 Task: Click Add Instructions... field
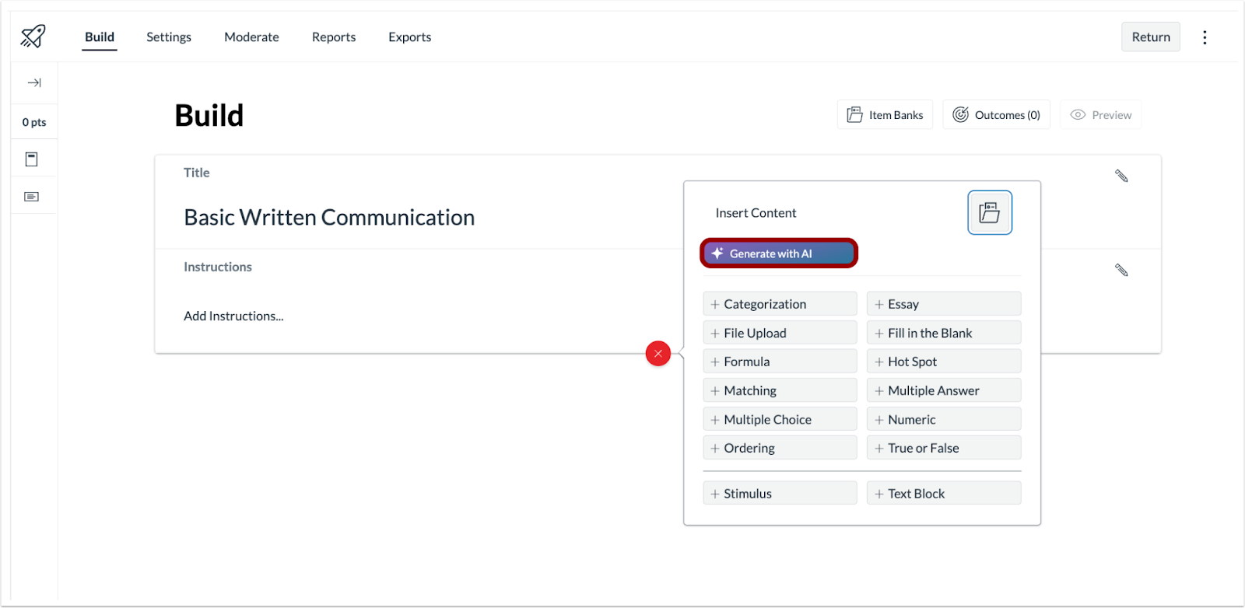coord(233,316)
